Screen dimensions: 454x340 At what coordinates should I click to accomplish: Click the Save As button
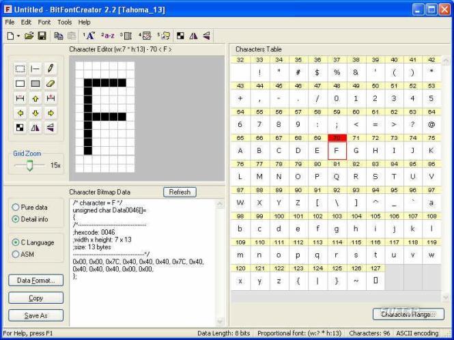(x=36, y=315)
